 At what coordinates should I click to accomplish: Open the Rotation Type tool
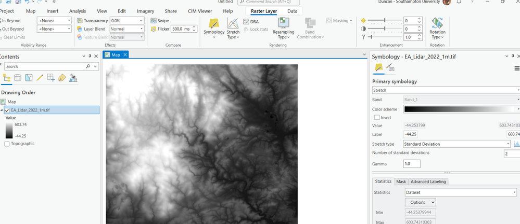click(437, 29)
